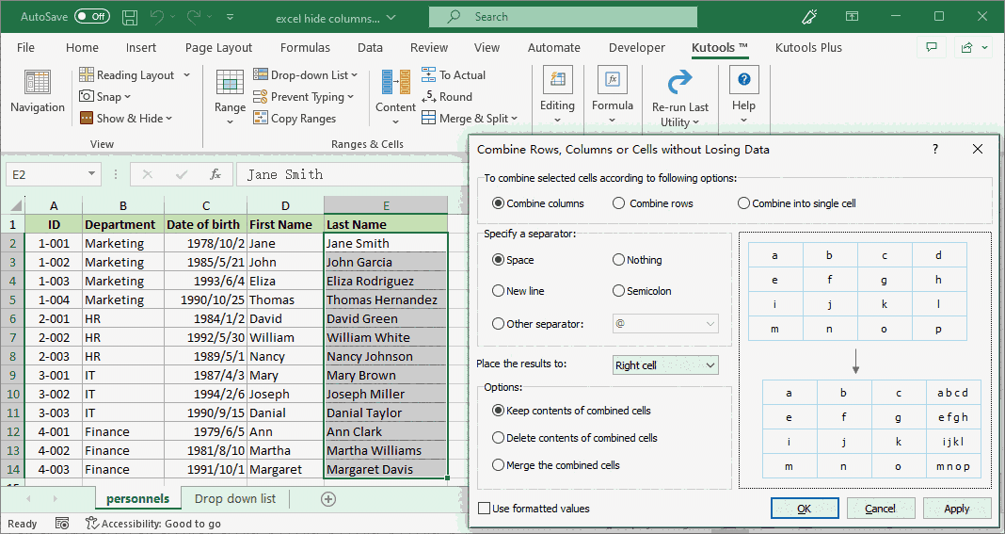Click the Save icon in title bar
The height and width of the screenshot is (534, 1005).
(x=130, y=17)
